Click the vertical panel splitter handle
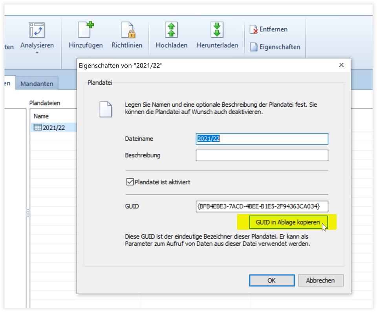 28,213
